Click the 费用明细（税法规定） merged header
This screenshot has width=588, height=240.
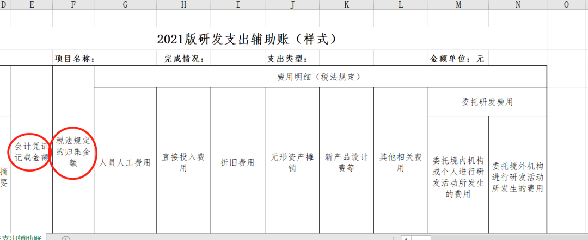coord(320,77)
